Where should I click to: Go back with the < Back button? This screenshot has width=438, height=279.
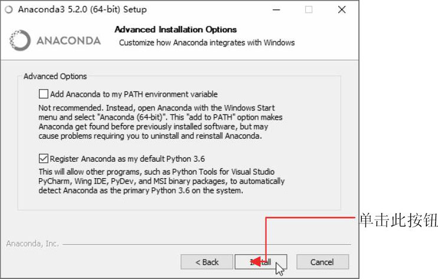tap(207, 262)
